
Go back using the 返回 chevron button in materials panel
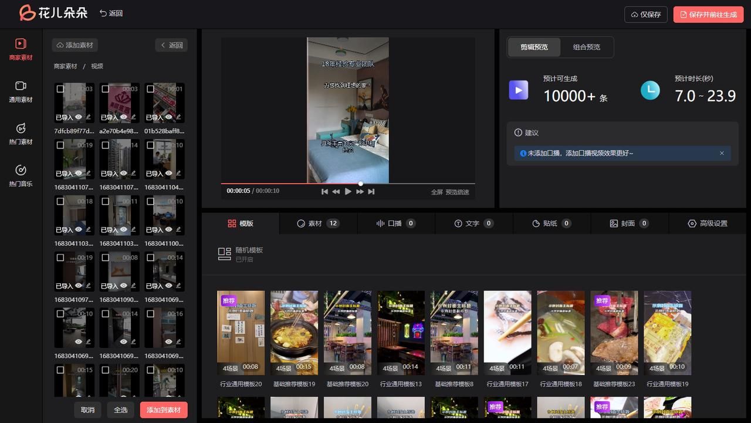pos(171,45)
